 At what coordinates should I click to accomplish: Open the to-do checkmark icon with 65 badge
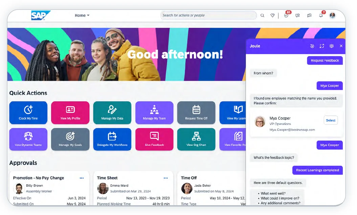click(x=286, y=15)
